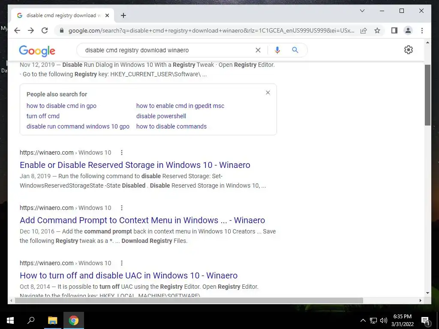Bookmark this page with the star icon
Screen dimensions: 439x329
coord(377,30)
